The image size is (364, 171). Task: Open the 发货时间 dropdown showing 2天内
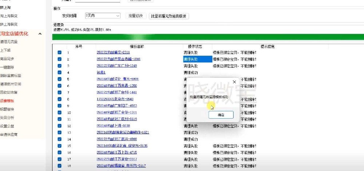[103, 16]
